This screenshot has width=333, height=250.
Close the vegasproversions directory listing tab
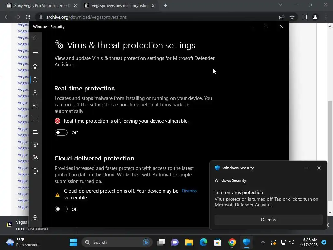(153, 6)
